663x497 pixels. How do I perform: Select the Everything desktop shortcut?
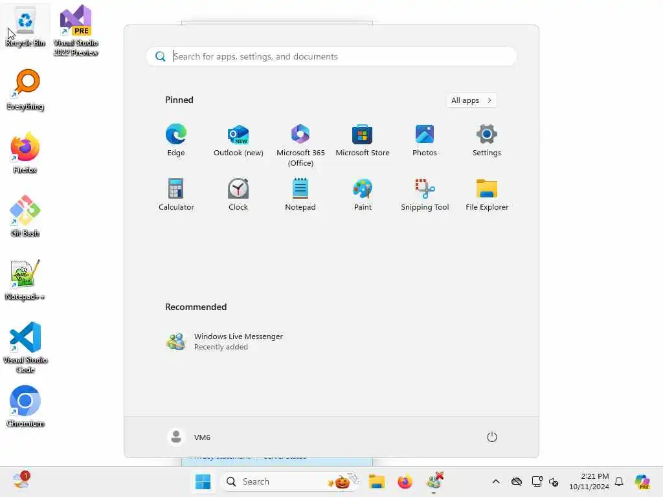pyautogui.click(x=25, y=91)
